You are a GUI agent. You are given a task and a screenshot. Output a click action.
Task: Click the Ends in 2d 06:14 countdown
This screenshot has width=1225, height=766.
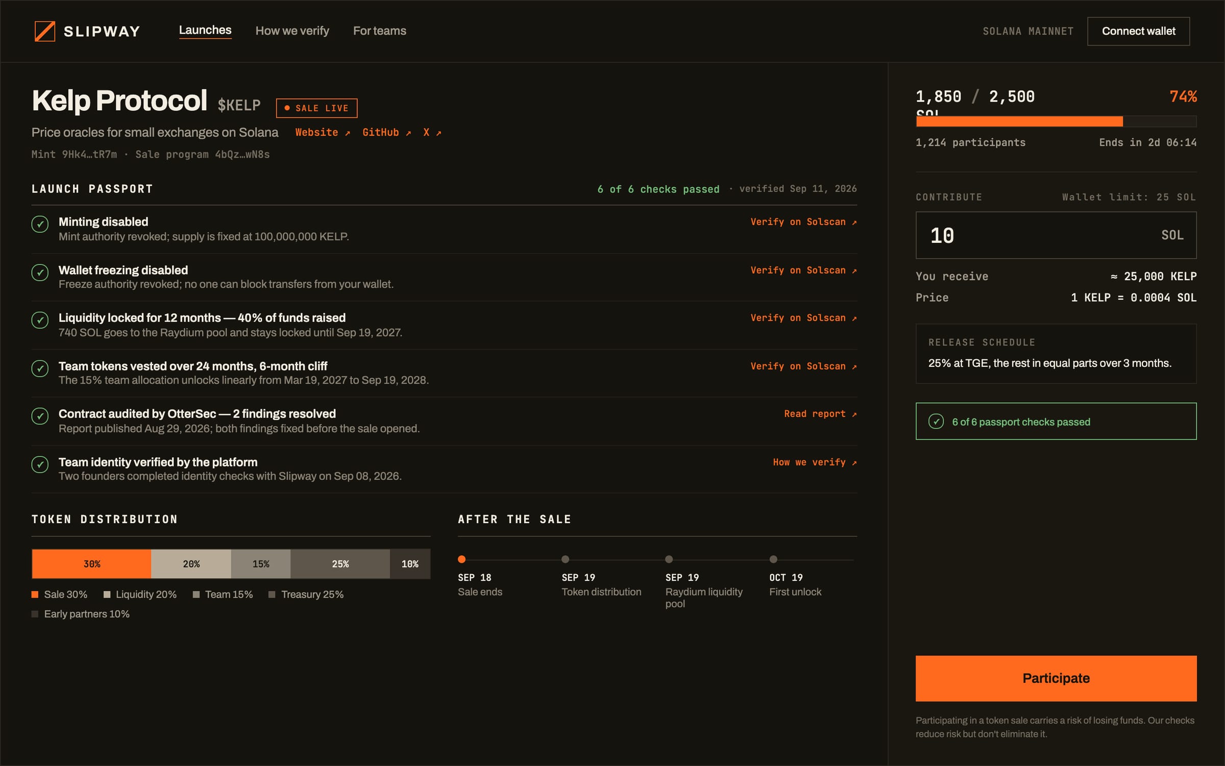click(1147, 143)
